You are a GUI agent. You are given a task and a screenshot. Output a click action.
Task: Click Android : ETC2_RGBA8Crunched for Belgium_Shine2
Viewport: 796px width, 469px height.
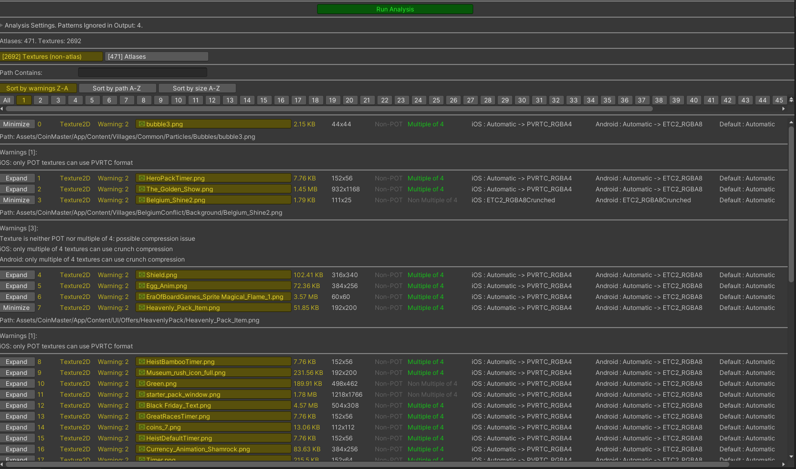tap(643, 200)
